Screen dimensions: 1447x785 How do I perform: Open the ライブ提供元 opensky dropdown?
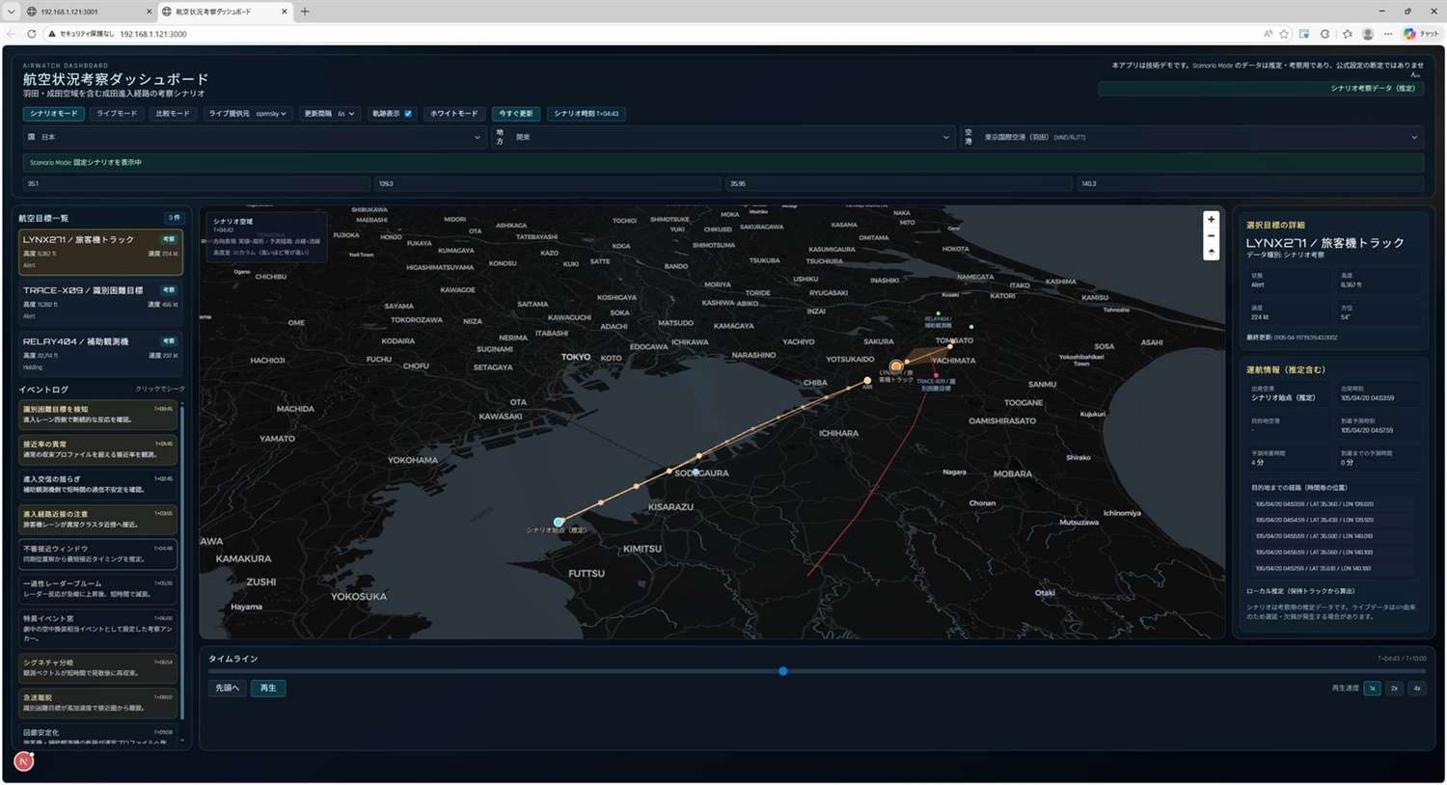click(x=248, y=114)
